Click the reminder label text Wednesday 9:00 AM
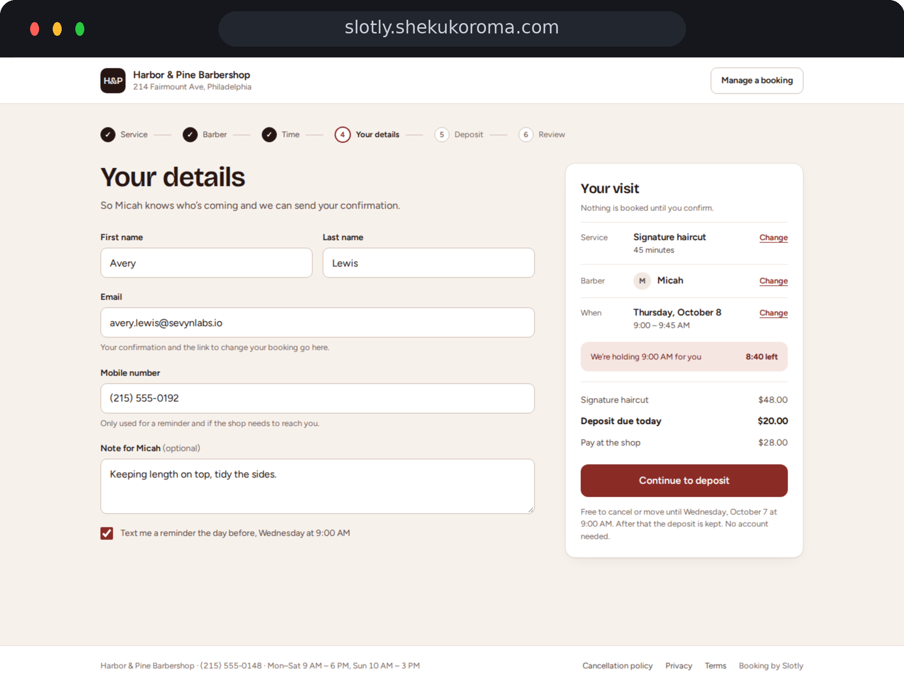The image size is (904, 686). click(x=235, y=533)
